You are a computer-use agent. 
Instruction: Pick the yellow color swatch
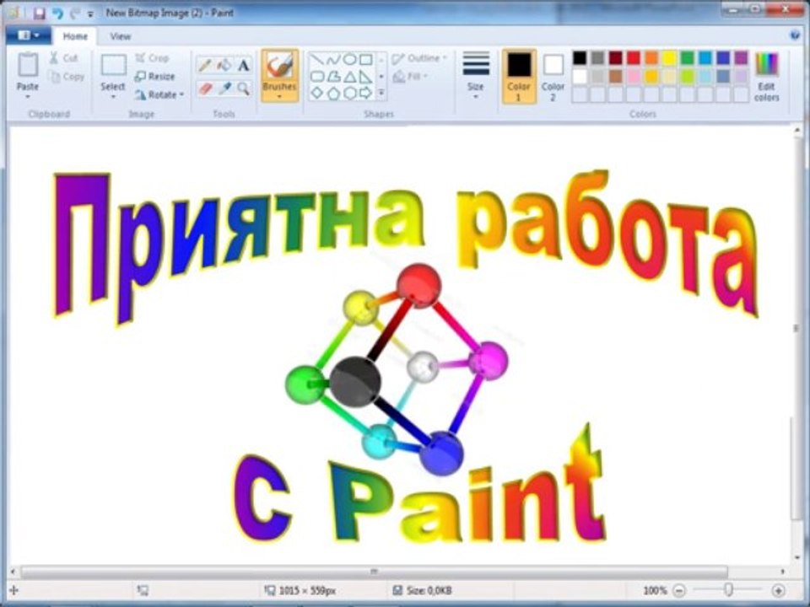pyautogui.click(x=669, y=58)
